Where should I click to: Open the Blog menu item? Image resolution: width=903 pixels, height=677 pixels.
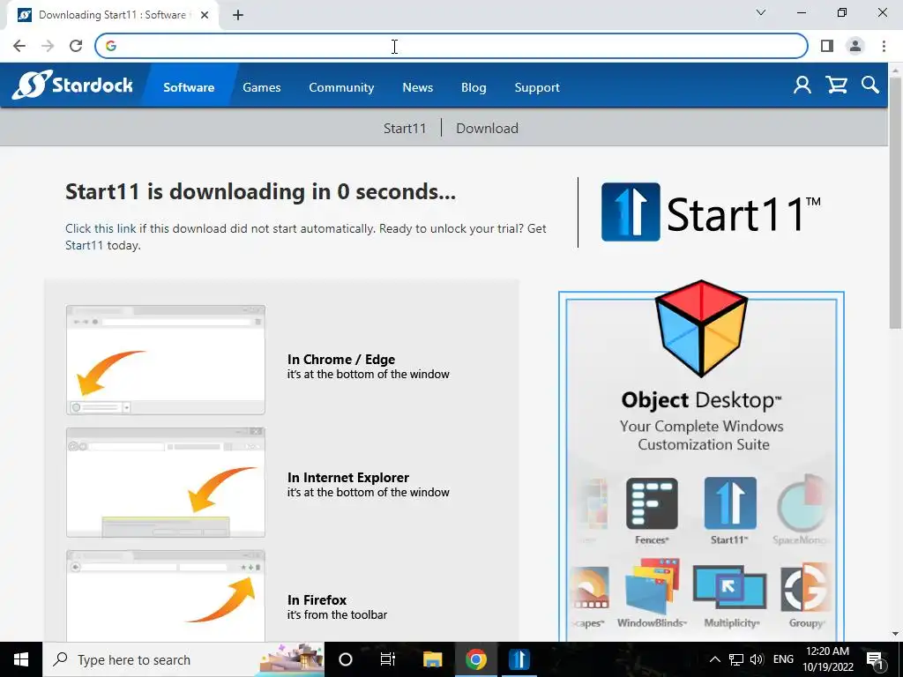tap(474, 87)
